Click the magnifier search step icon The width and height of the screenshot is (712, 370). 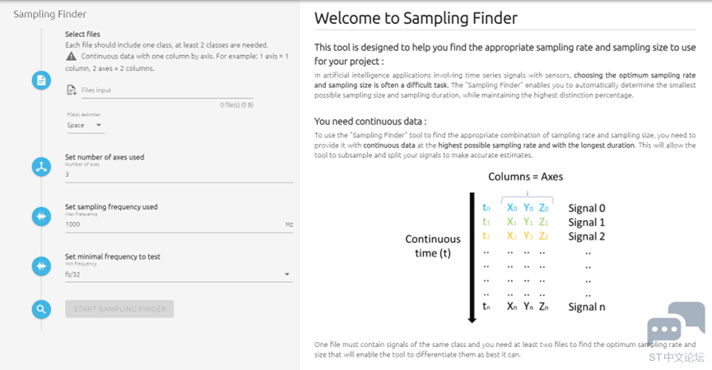click(41, 309)
